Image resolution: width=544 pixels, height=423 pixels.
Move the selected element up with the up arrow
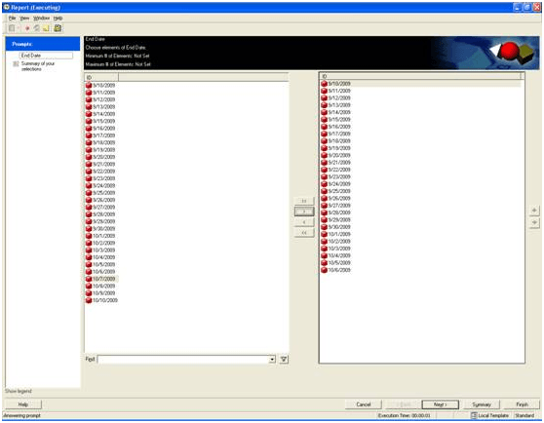(x=534, y=211)
